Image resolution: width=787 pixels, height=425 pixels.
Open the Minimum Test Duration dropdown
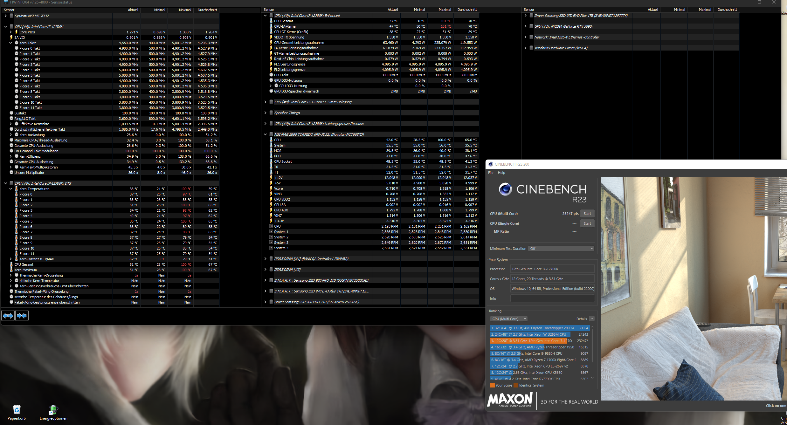[x=561, y=249]
